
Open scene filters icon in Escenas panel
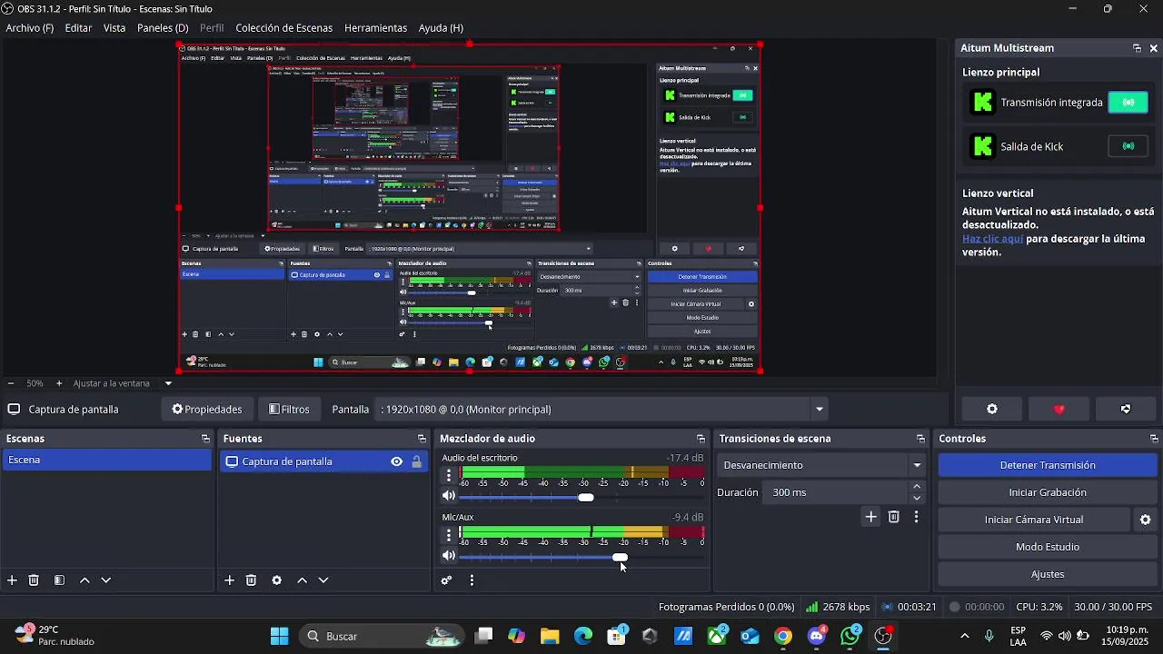click(59, 580)
